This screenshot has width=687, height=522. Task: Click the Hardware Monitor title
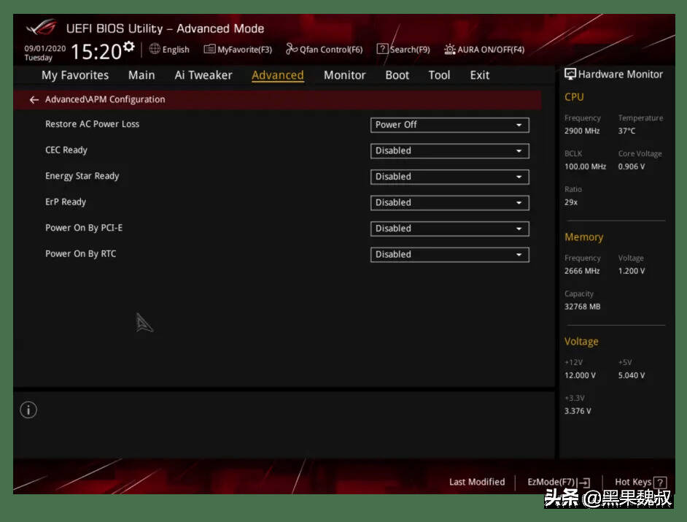621,74
